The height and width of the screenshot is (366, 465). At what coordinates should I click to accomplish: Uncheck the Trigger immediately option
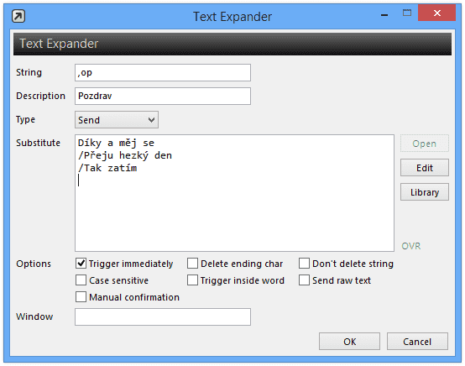point(81,263)
